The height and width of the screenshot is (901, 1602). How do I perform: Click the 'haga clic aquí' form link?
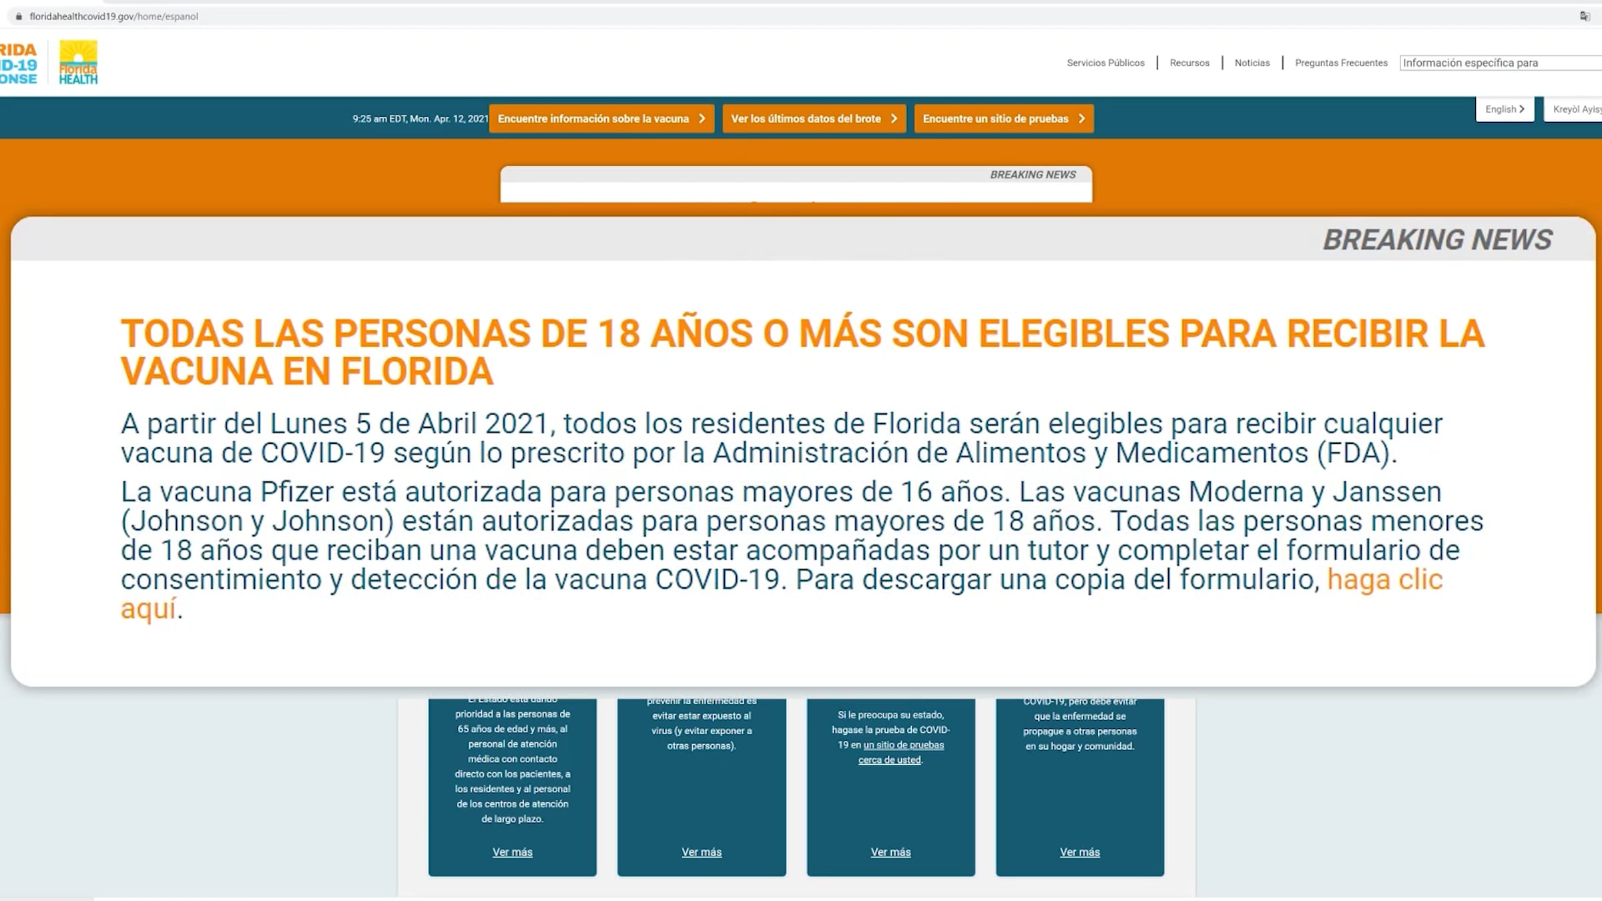coord(1384,580)
